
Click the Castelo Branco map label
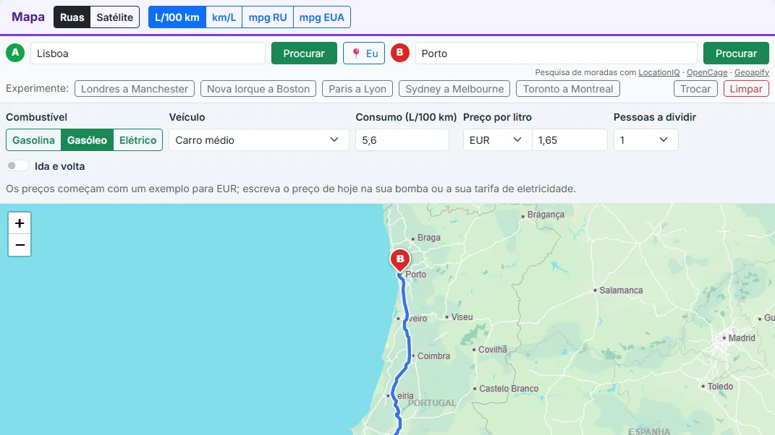point(509,389)
